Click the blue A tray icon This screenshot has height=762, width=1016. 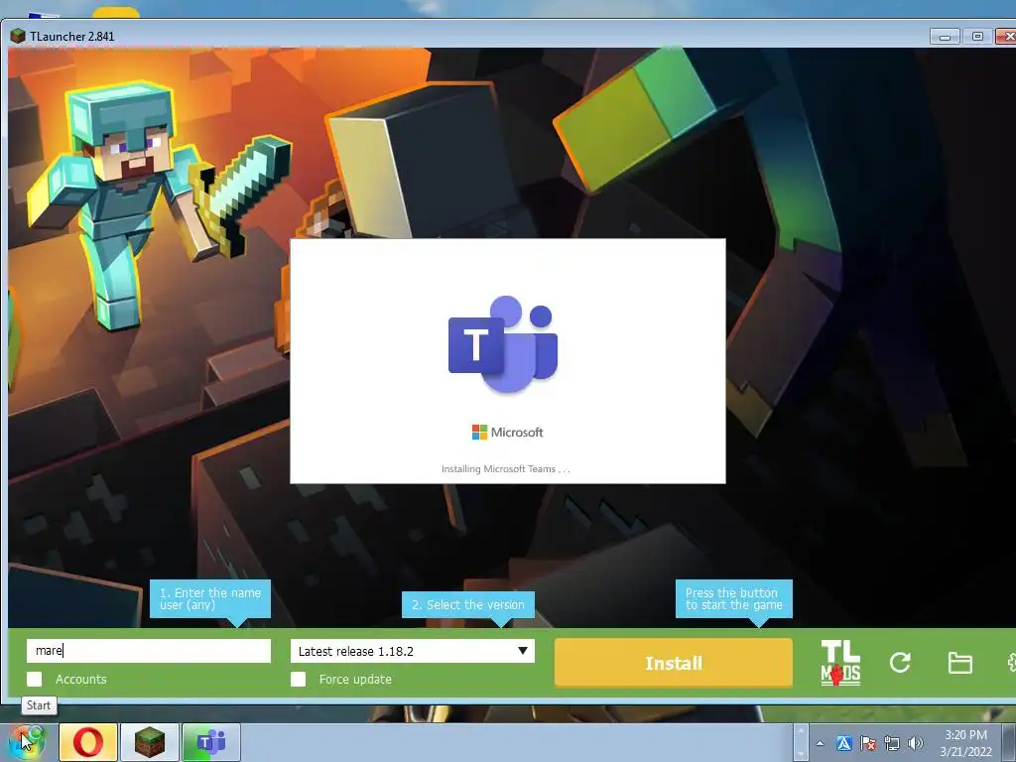[x=843, y=743]
